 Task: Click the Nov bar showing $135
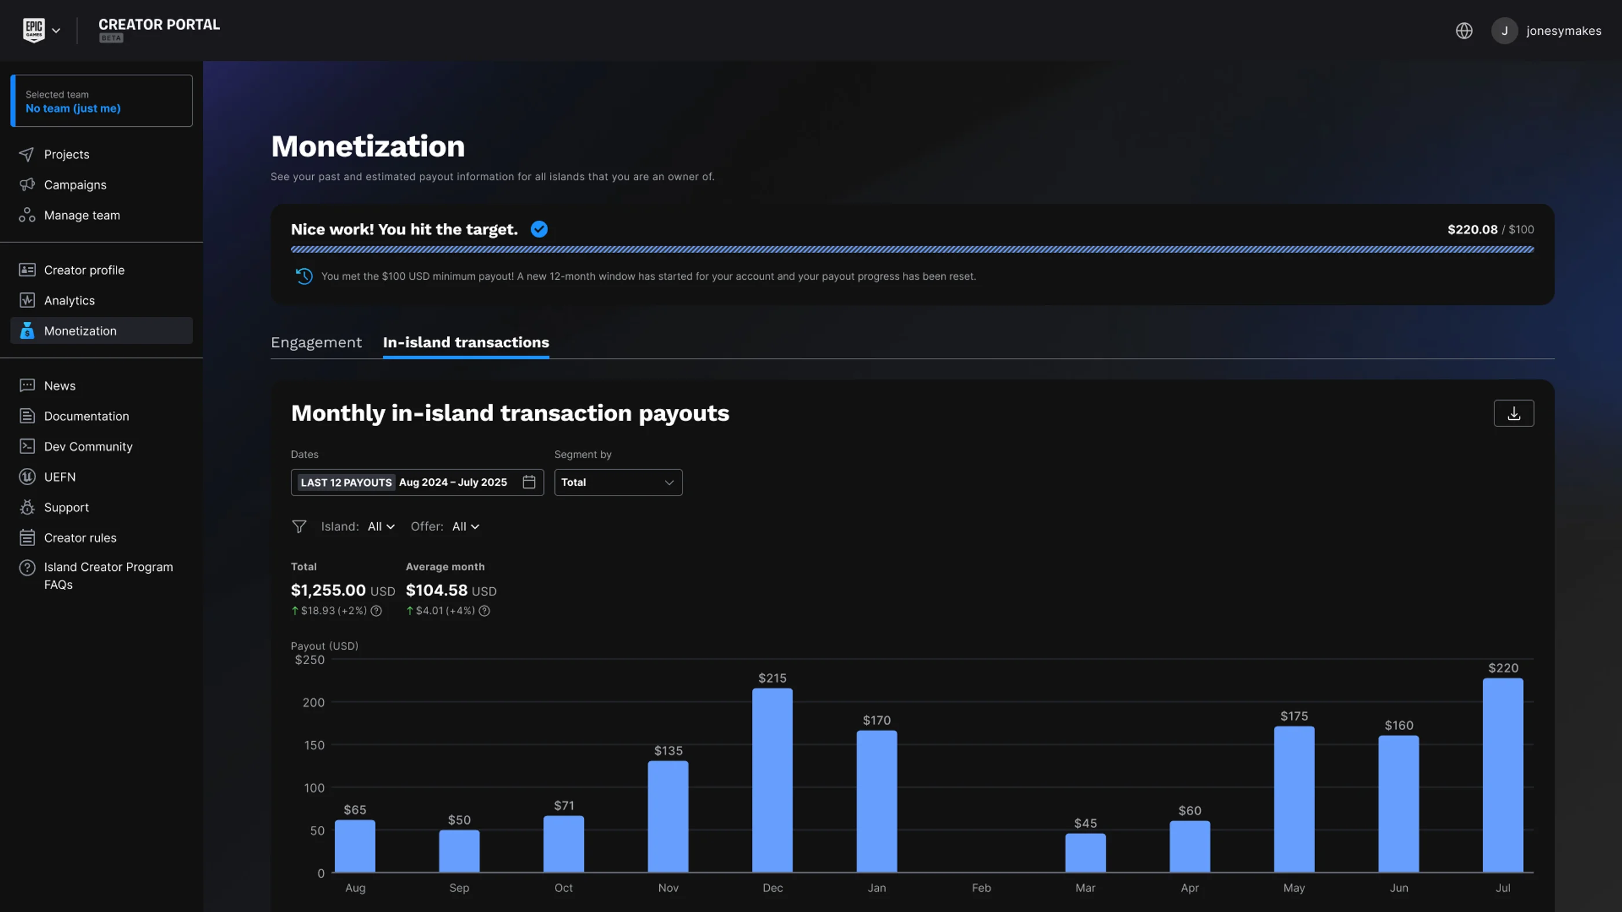coord(668,816)
